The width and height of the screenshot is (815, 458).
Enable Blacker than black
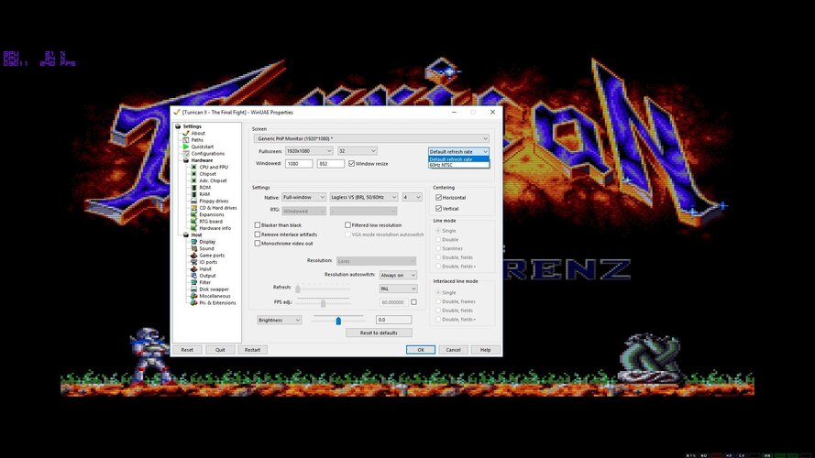pos(258,224)
